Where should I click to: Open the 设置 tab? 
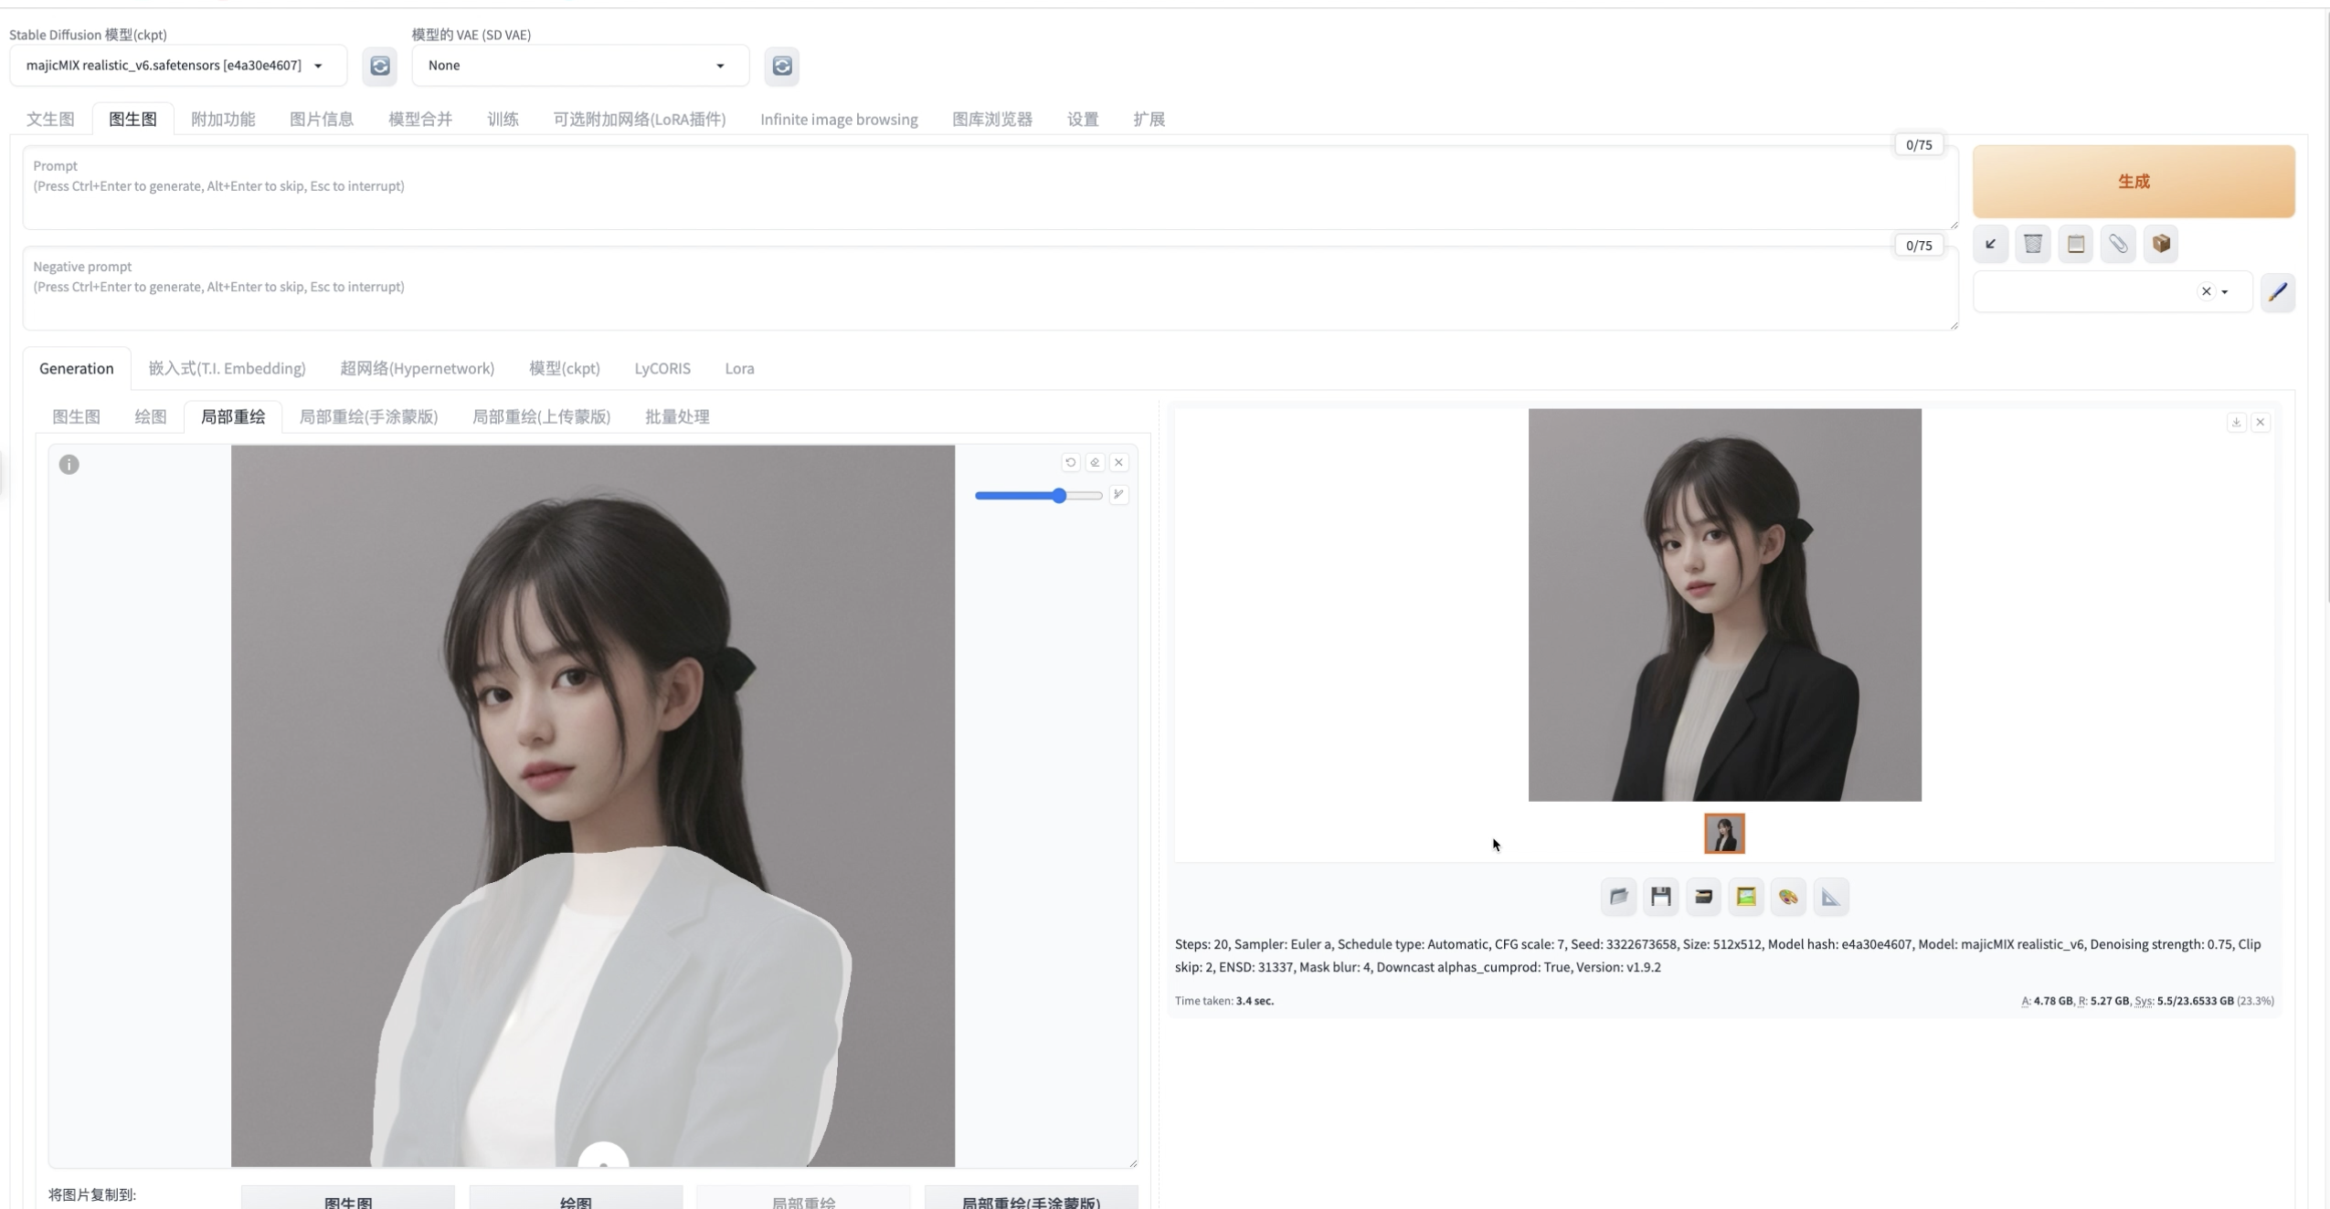click(x=1083, y=119)
